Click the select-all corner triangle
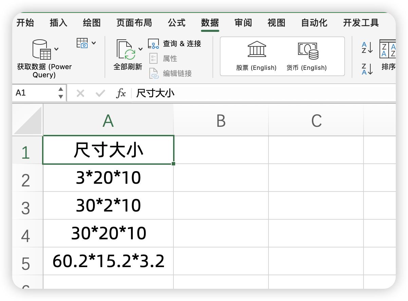 click(28, 120)
